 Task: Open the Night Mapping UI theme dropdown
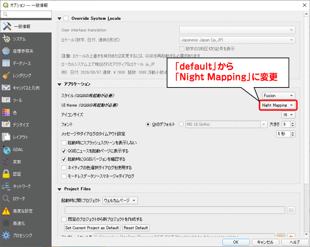[278, 105]
